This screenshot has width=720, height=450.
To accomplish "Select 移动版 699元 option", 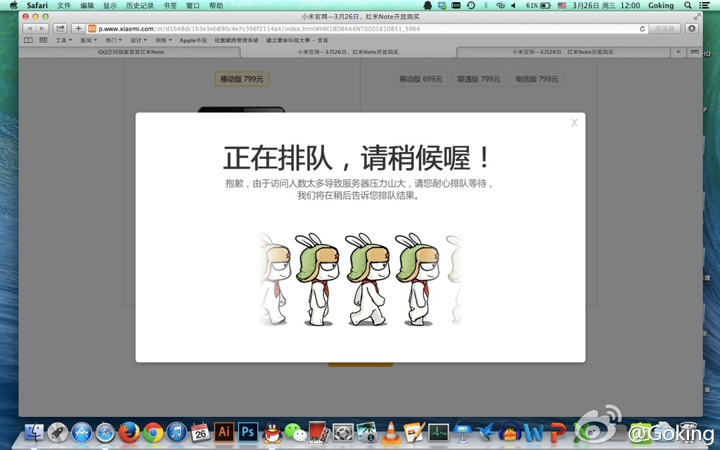I will (420, 79).
